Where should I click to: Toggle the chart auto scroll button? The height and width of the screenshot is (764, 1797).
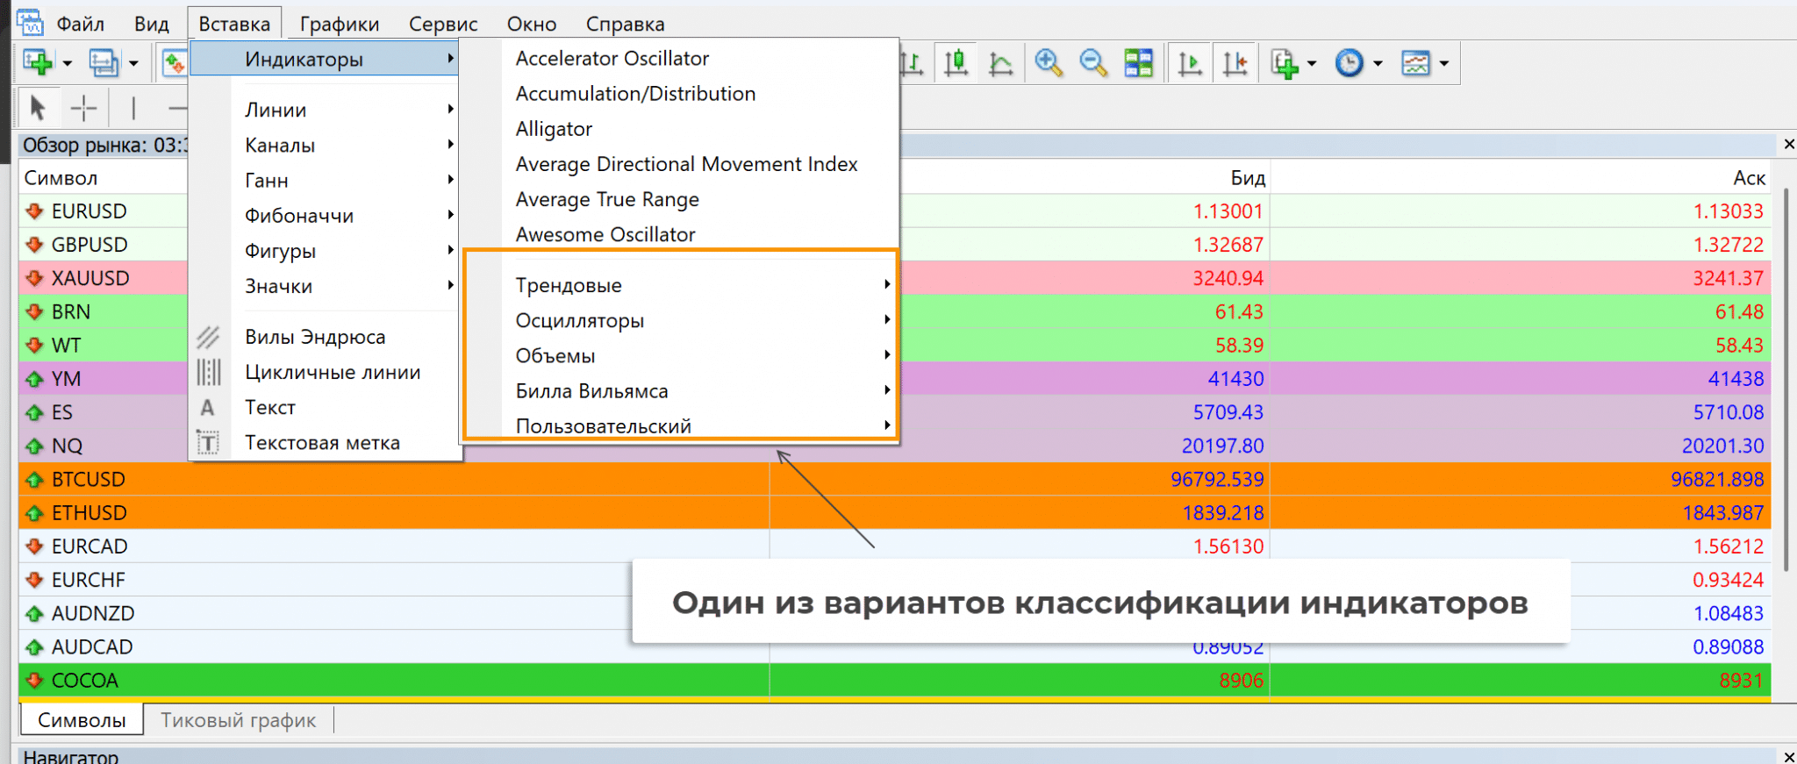click(x=1190, y=63)
